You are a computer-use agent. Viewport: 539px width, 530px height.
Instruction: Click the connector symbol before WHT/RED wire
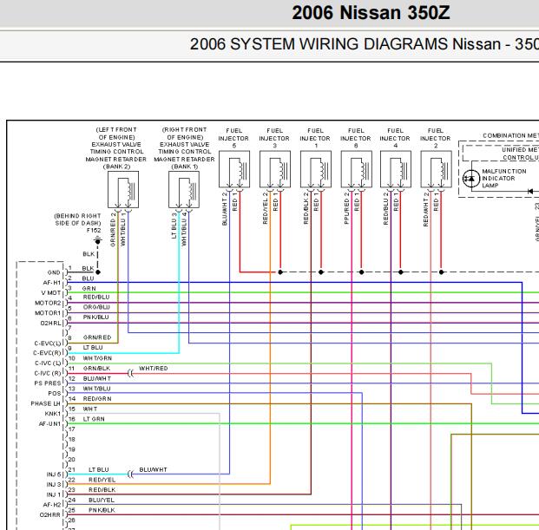[130, 373]
